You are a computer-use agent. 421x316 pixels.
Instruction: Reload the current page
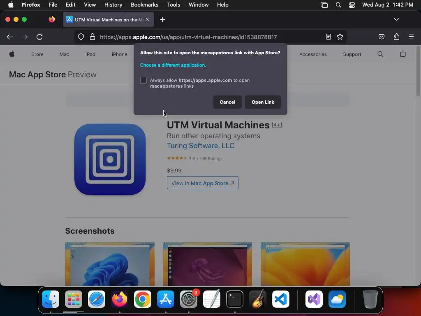[x=39, y=37]
